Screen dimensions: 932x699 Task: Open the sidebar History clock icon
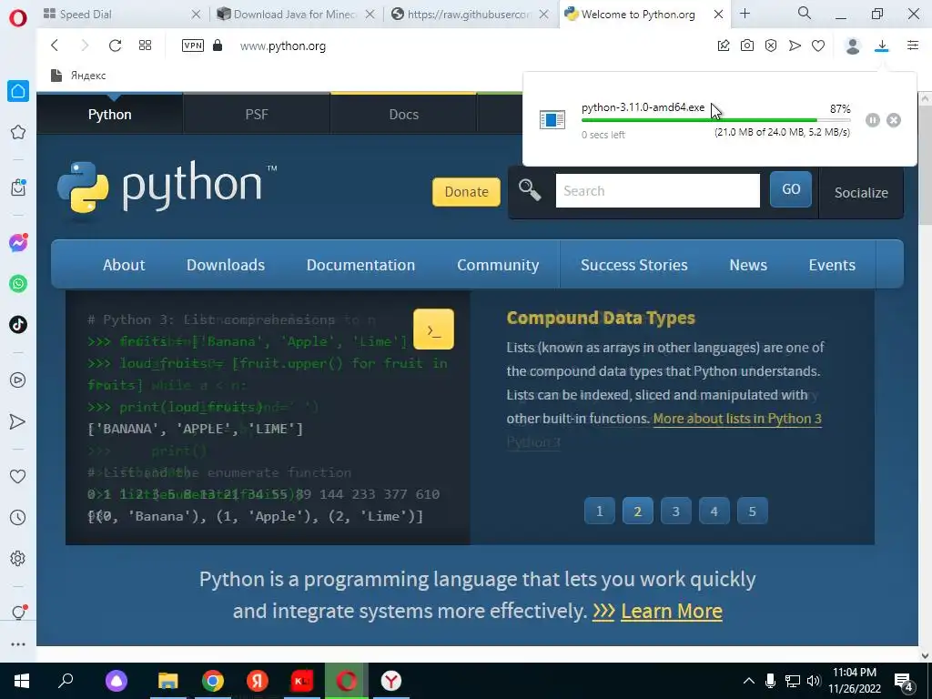pyautogui.click(x=18, y=517)
